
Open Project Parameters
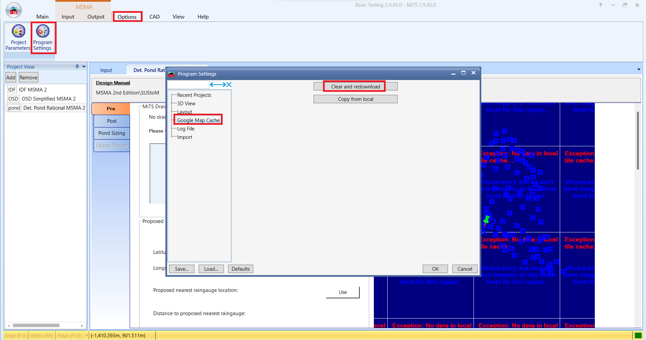[x=18, y=38]
